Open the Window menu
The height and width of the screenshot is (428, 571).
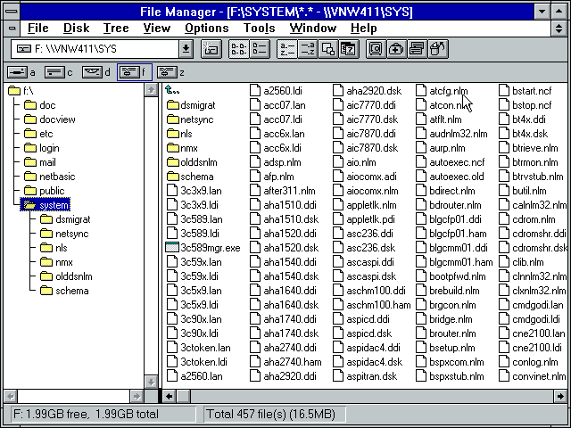click(x=313, y=29)
